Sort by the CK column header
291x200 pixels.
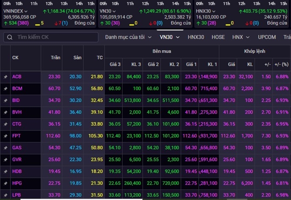[x=15, y=58]
